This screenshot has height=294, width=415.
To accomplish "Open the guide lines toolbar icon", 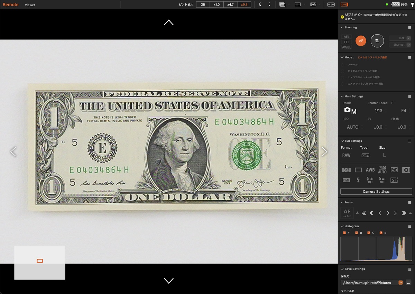I will click(x=314, y=4).
